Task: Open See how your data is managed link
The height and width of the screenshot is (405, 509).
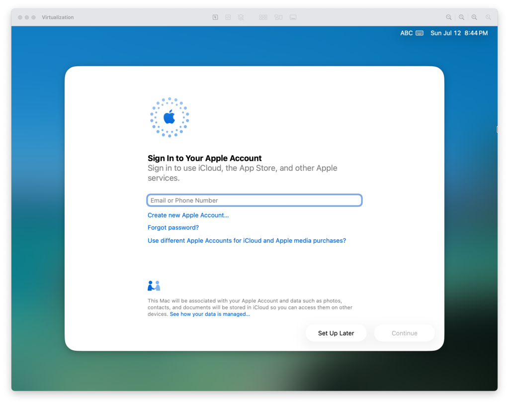Action: click(210, 314)
